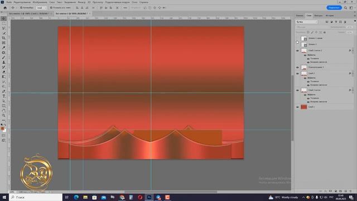
Task: Click the foreground orange color swatch
Action: (x=2, y=129)
